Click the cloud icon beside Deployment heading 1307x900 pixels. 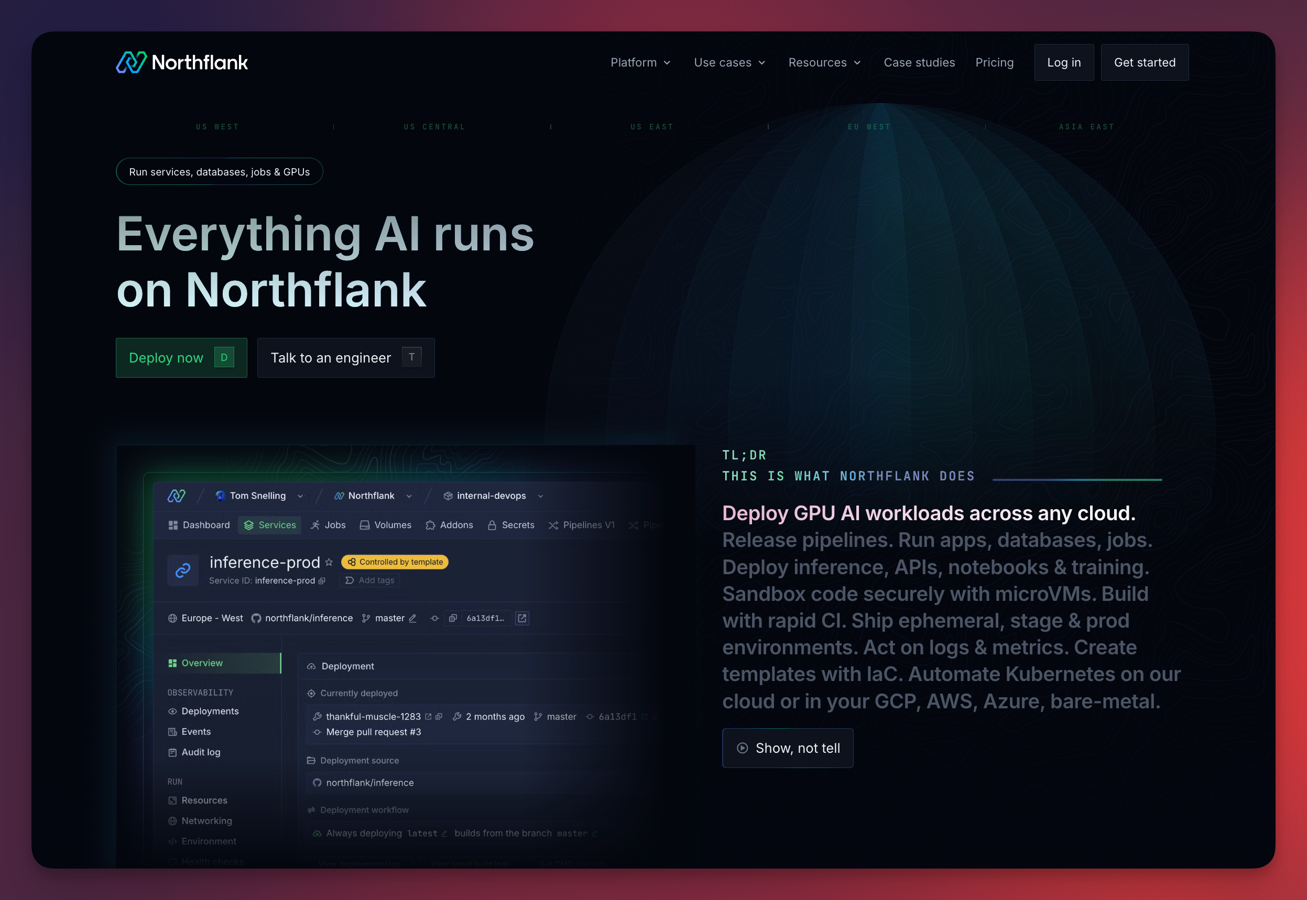coord(311,666)
